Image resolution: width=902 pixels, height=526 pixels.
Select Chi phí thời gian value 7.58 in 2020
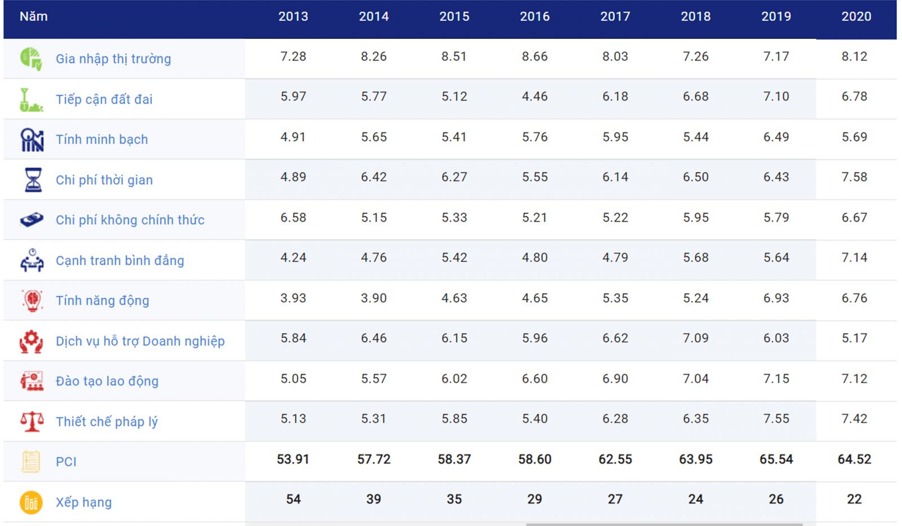pos(855,177)
